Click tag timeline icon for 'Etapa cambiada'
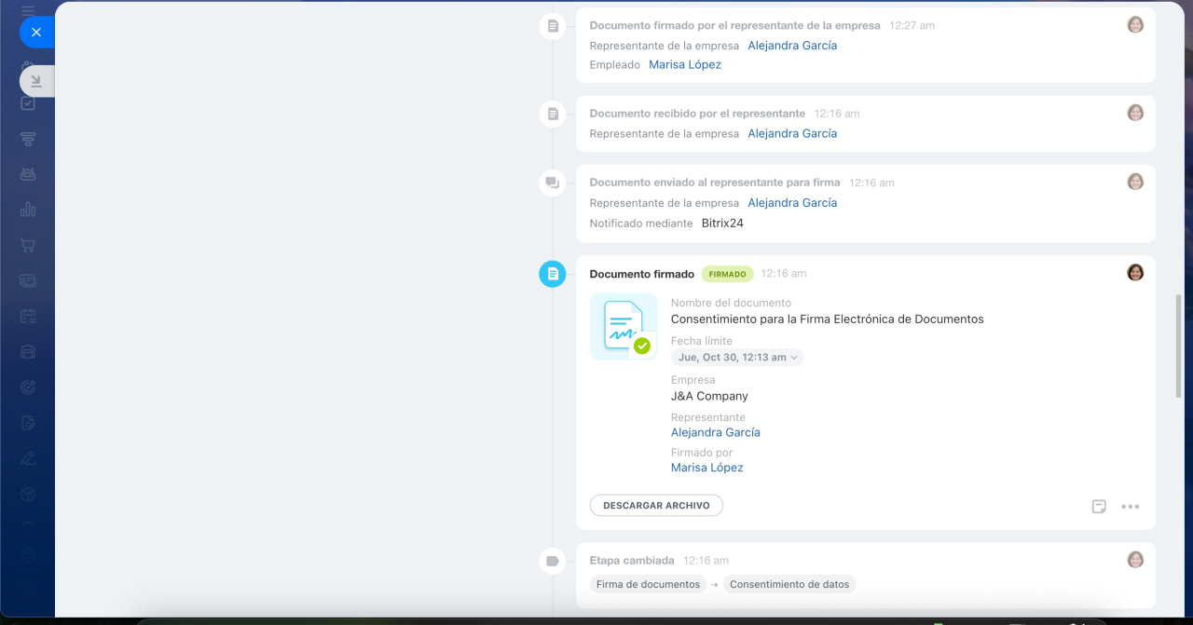Viewport: 1193px width, 625px height. (x=553, y=561)
